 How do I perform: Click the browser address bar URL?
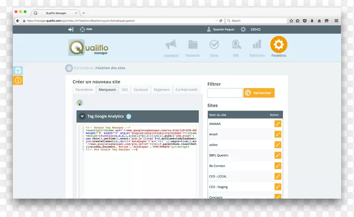click(81, 21)
